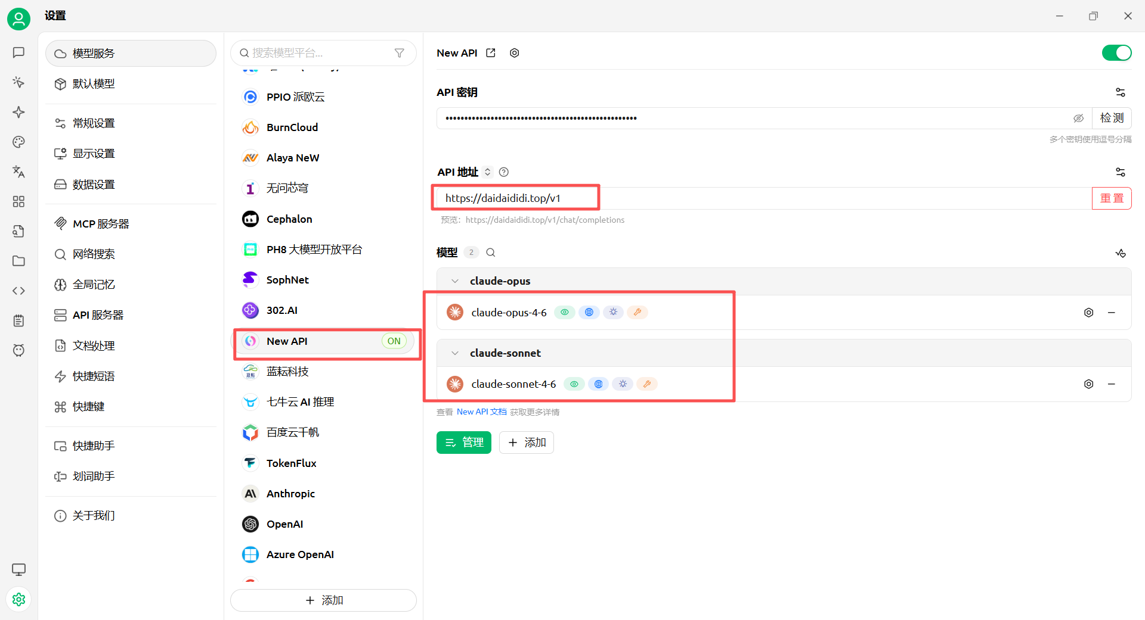Select the four-pointed star icon in the left rail

[x=18, y=112]
